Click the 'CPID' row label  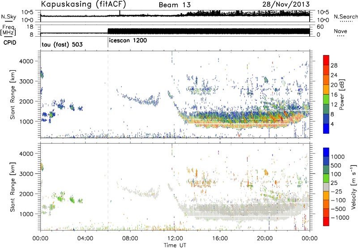10,43
